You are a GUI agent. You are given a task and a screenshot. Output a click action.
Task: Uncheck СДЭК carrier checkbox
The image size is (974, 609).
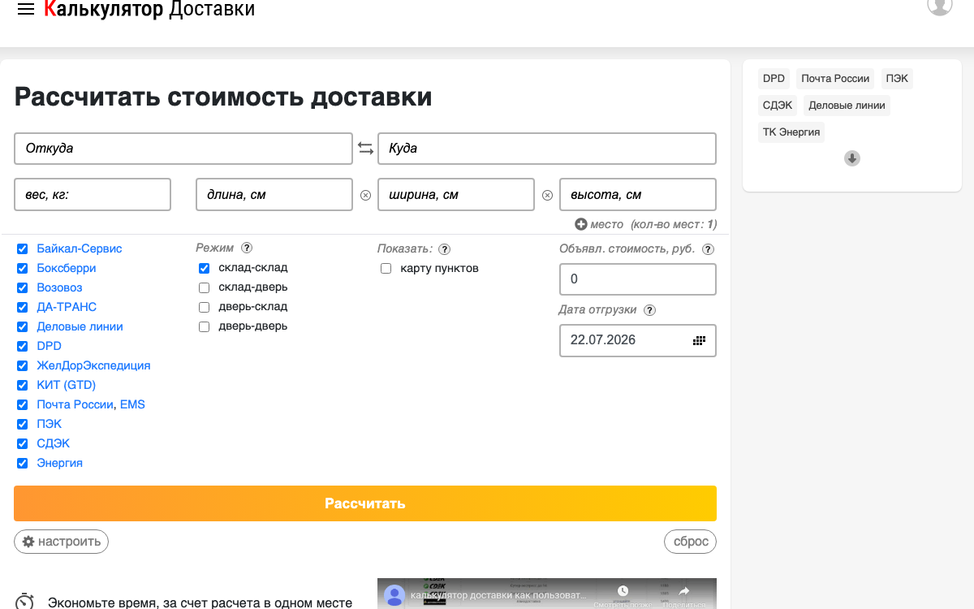coord(23,443)
